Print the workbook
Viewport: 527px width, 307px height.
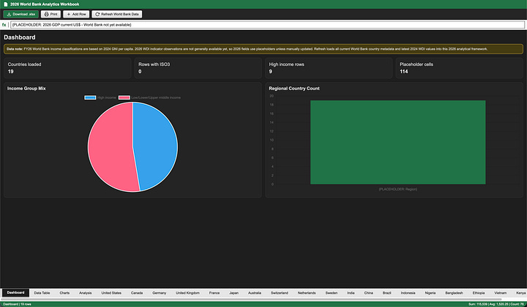pyautogui.click(x=51, y=14)
